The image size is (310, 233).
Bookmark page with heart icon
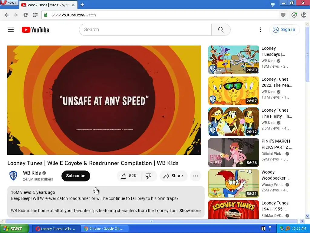point(283,15)
